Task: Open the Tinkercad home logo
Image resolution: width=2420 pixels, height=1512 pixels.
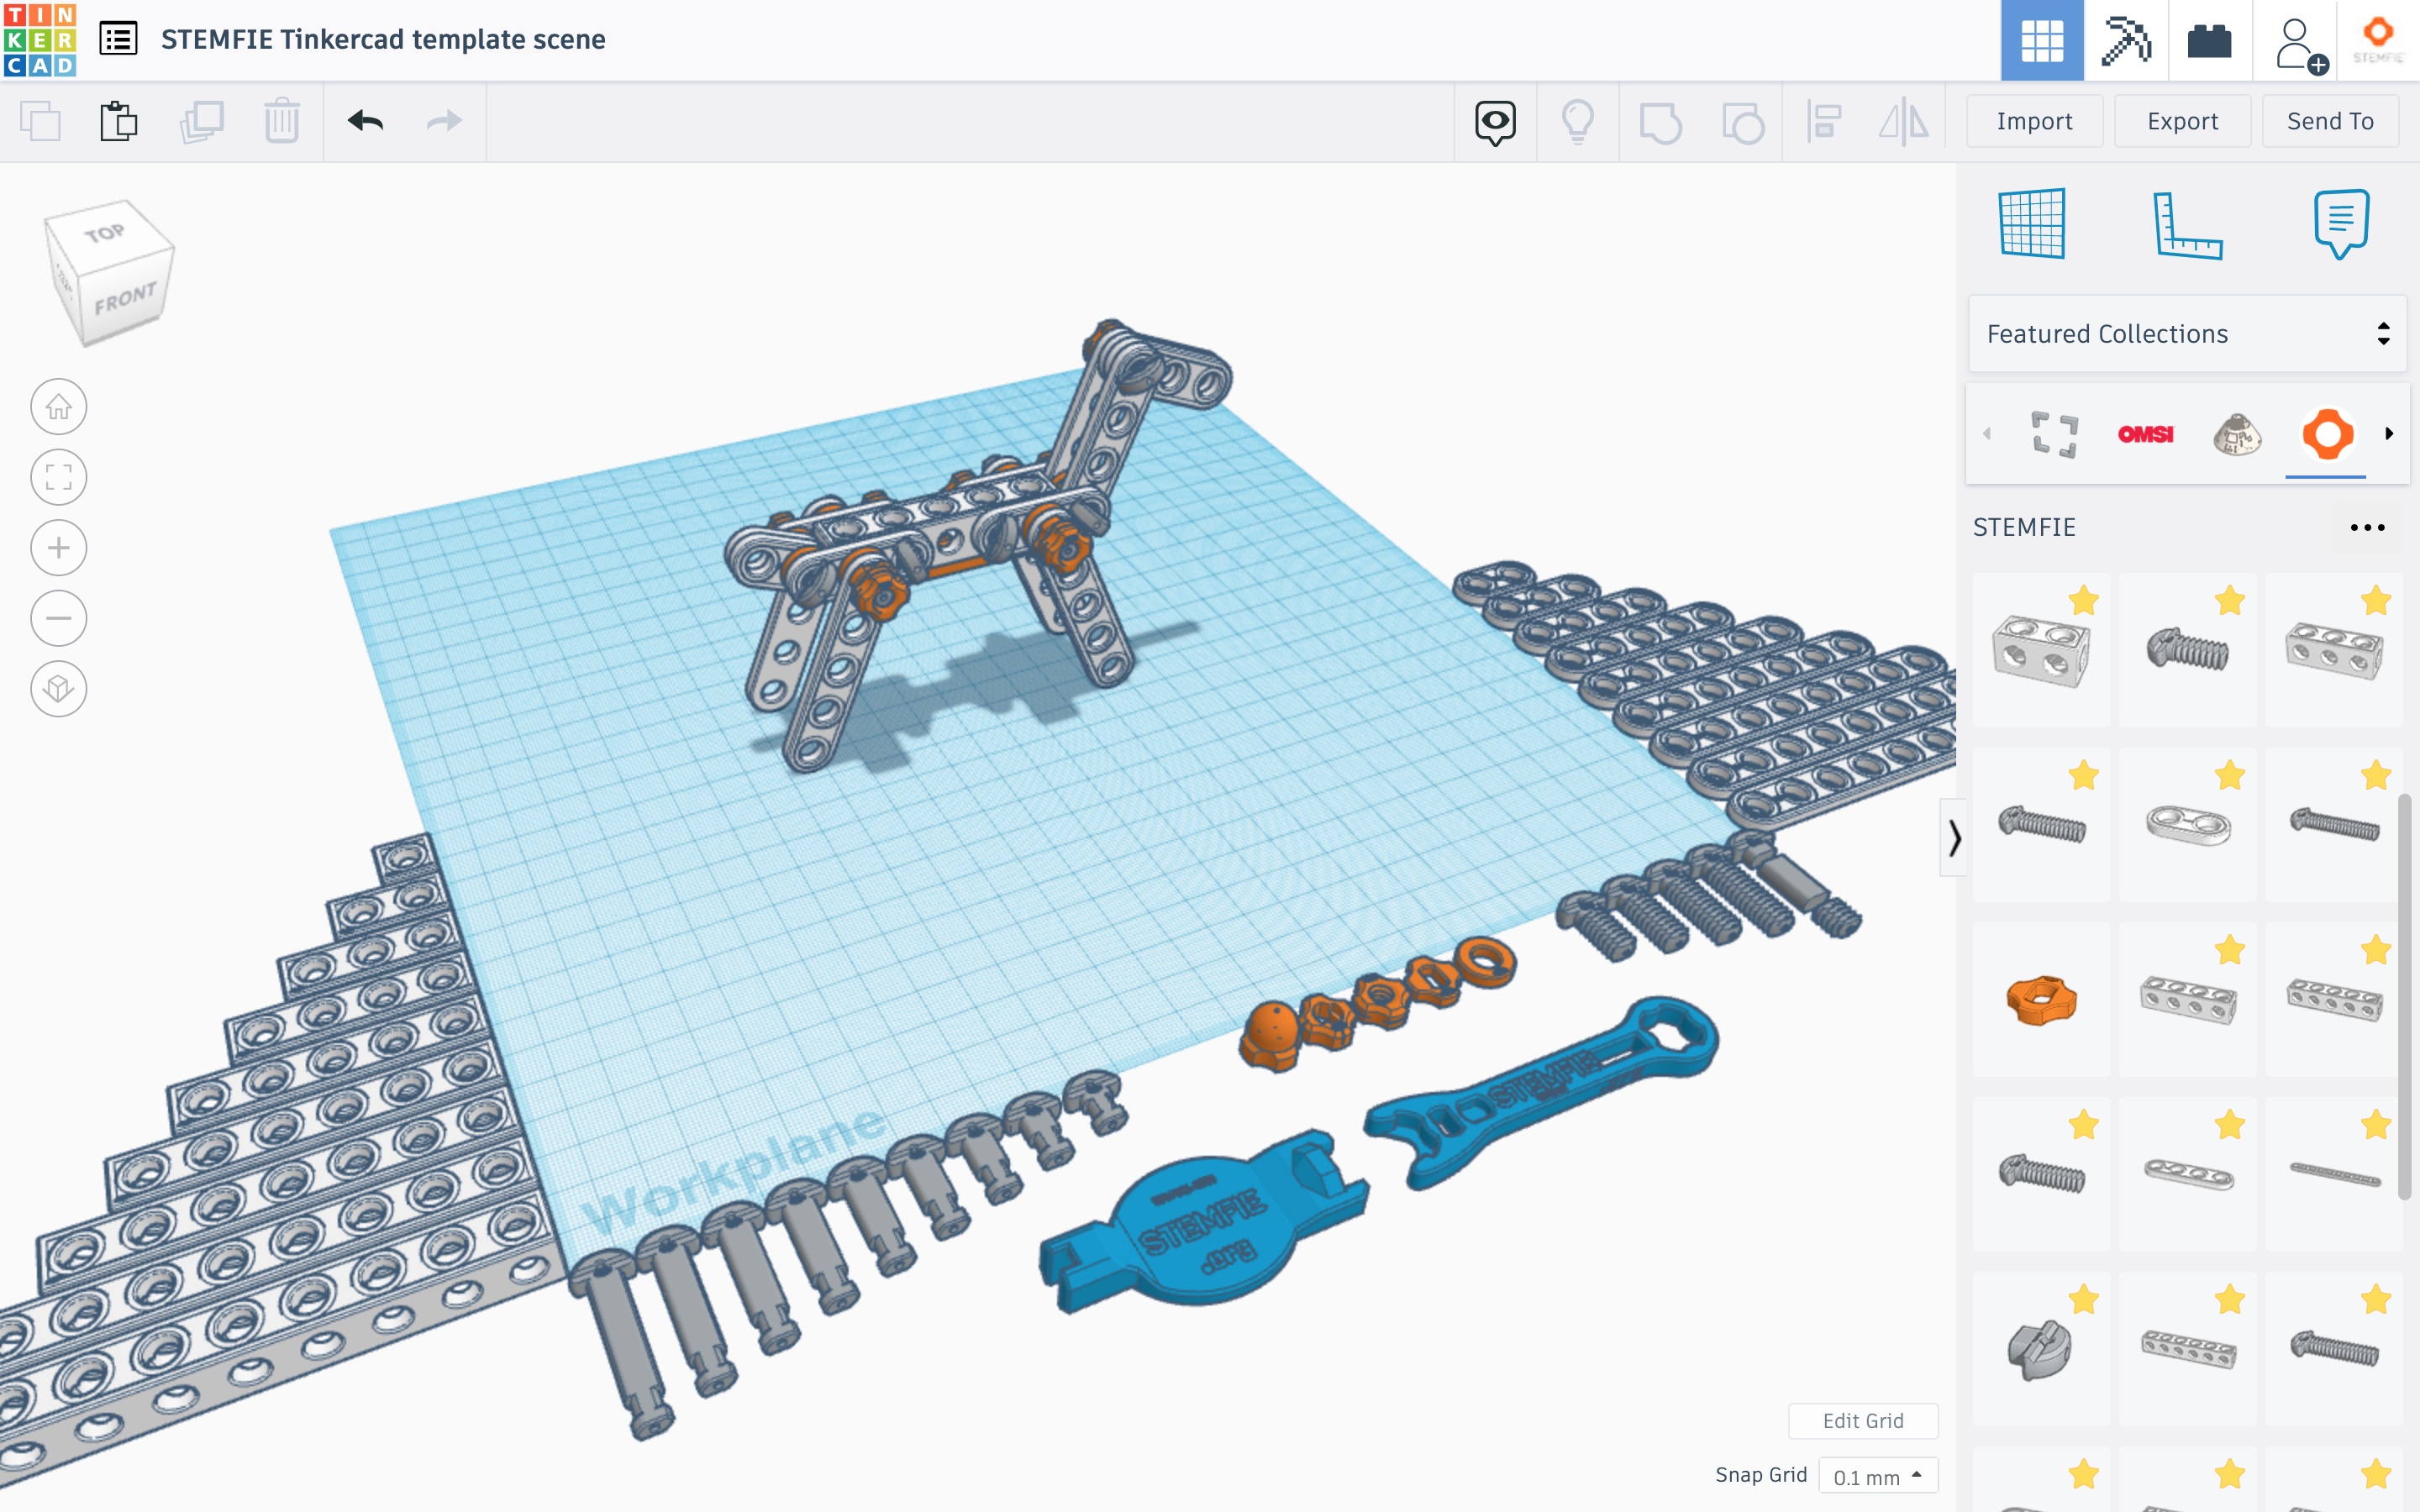Action: coord(40,40)
